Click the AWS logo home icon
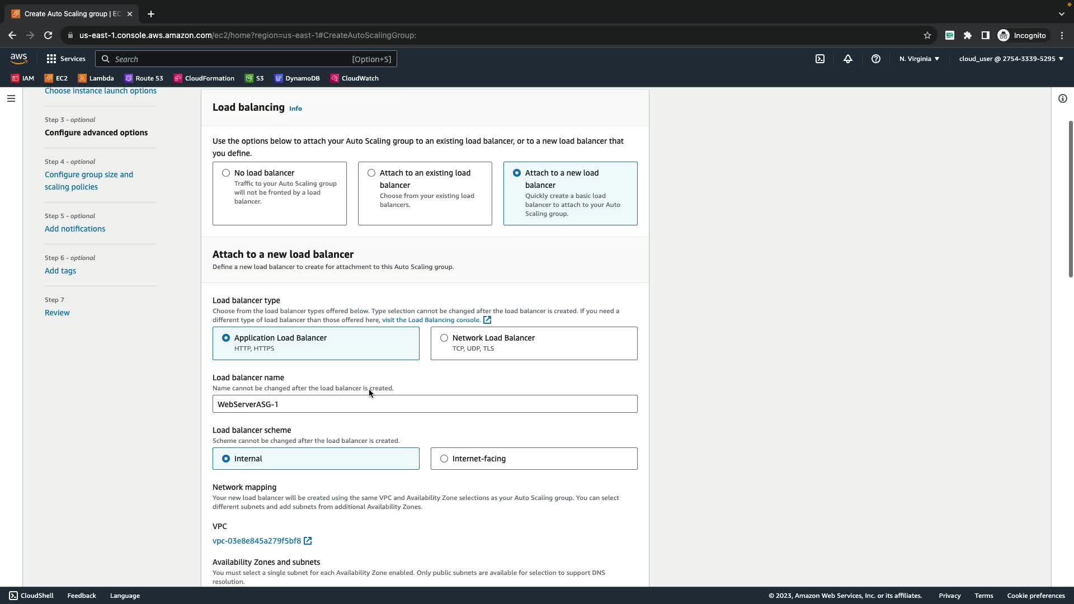This screenshot has width=1074, height=604. coord(18,59)
